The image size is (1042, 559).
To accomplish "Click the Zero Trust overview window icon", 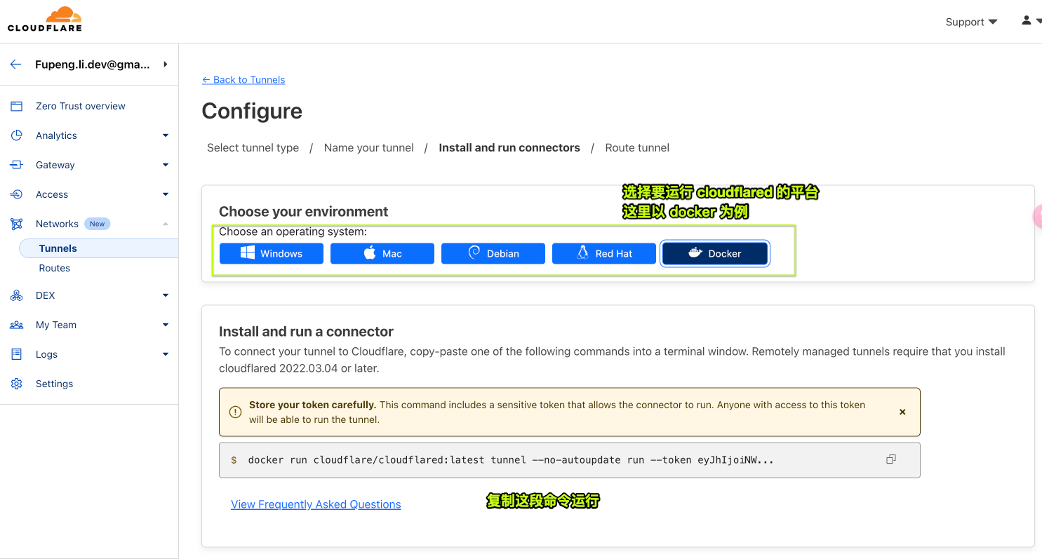I will click(x=17, y=106).
